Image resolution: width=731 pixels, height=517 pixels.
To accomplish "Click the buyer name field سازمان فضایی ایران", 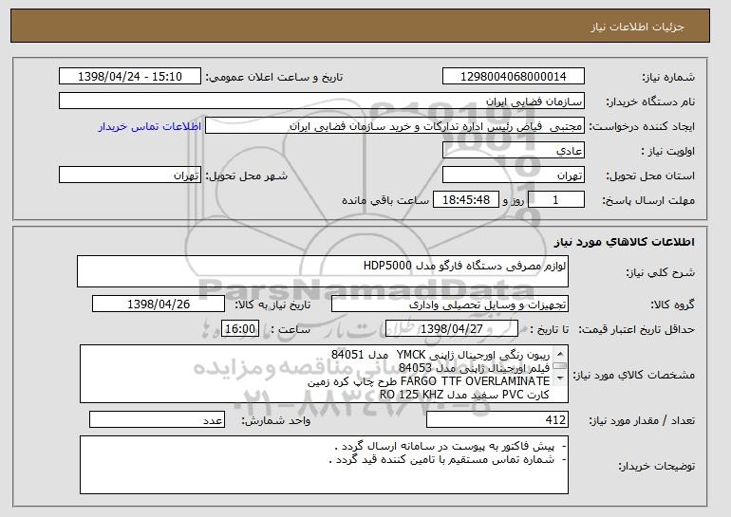I will [322, 102].
